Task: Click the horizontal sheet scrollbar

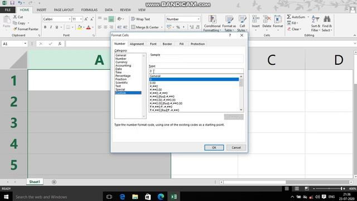Action: (x=254, y=182)
